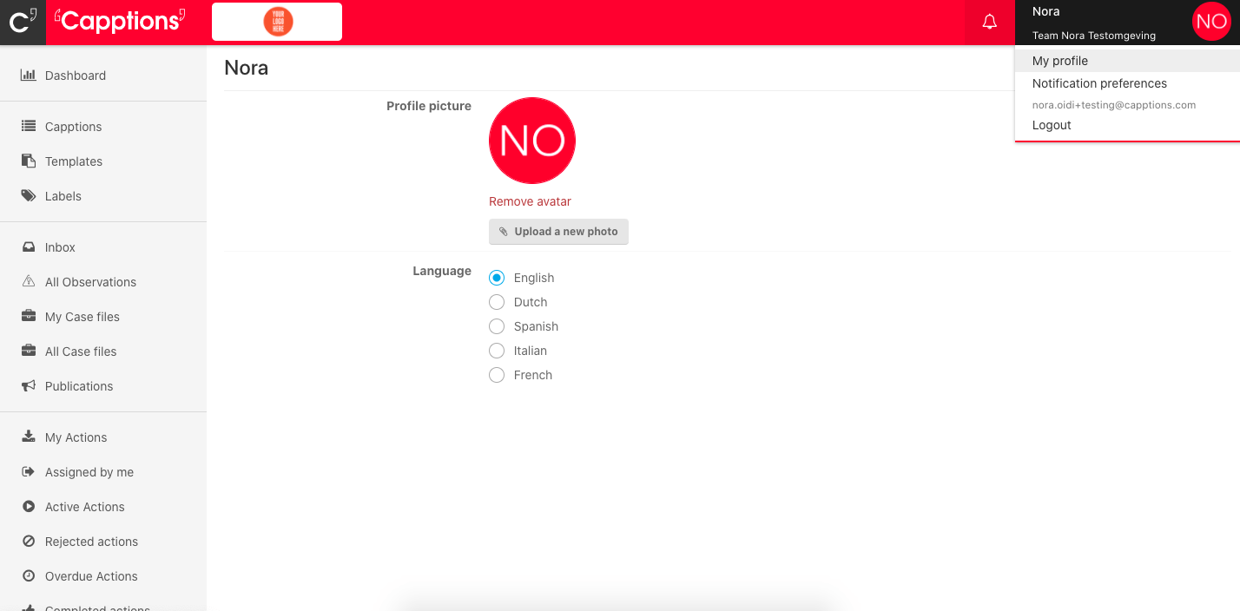
Task: Click the My Actions download icon
Action: pyautogui.click(x=28, y=437)
